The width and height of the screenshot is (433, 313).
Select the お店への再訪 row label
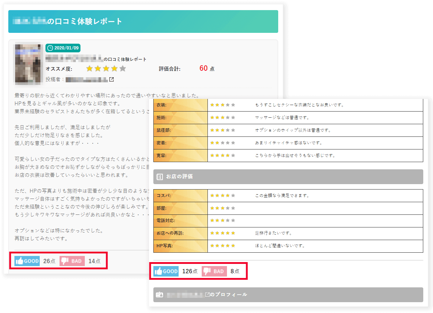pyautogui.click(x=180, y=234)
